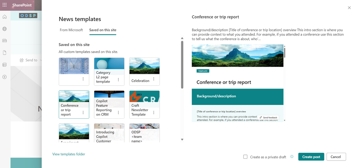355x168 pixels.
Task: Open more options on the first template card
Action: tap(83, 79)
